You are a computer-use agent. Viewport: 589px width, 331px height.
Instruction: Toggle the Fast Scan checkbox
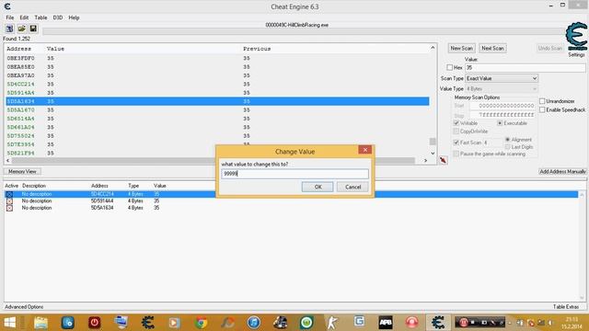456,143
